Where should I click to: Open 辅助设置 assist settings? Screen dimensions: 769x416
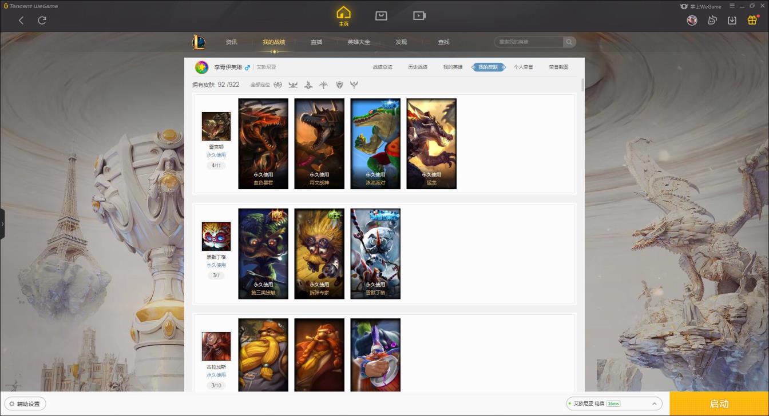point(25,404)
